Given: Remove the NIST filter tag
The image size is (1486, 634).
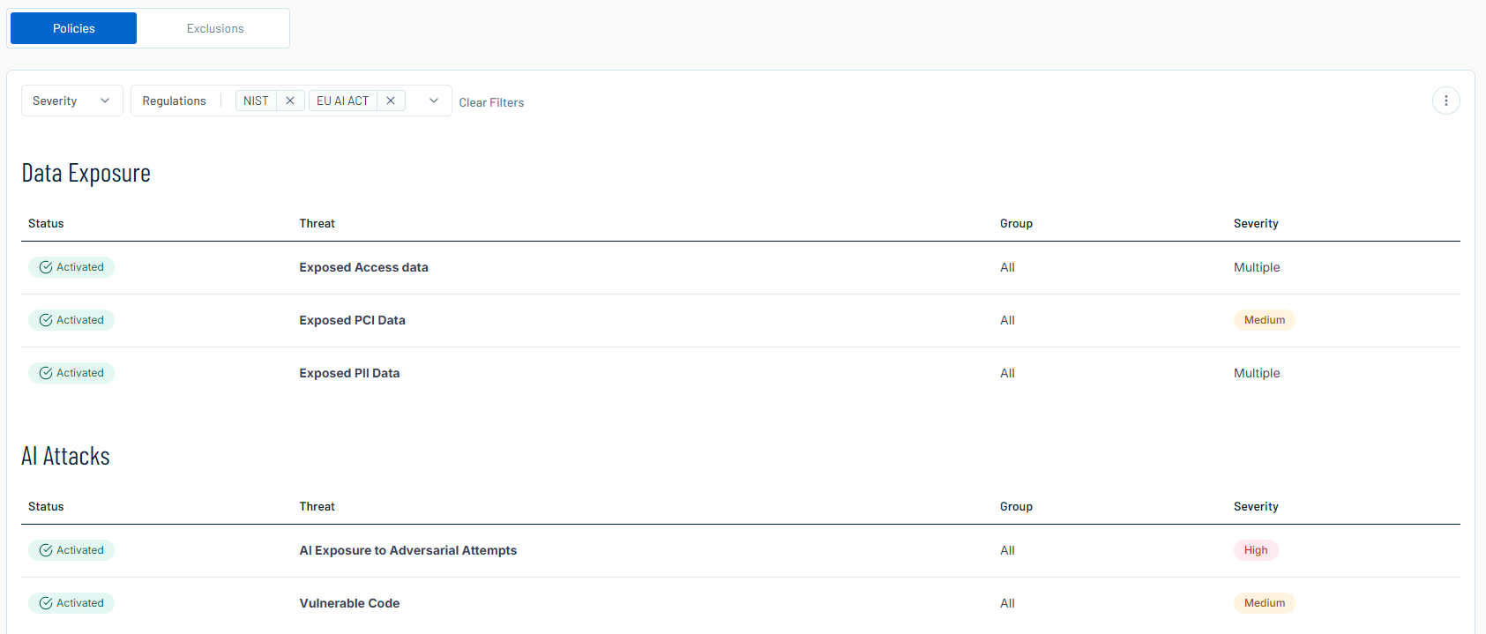Looking at the screenshot, I should pyautogui.click(x=290, y=101).
